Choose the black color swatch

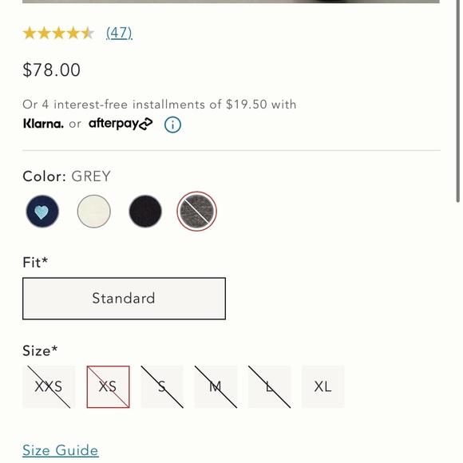tap(145, 212)
